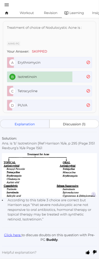The height and width of the screenshot is (259, 99).
Task: Click the thumbs up icon
Action: (88, 252)
